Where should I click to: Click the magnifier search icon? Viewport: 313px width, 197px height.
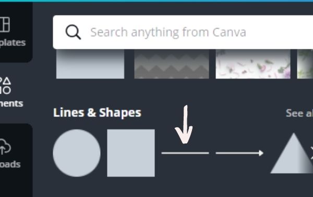(x=73, y=32)
